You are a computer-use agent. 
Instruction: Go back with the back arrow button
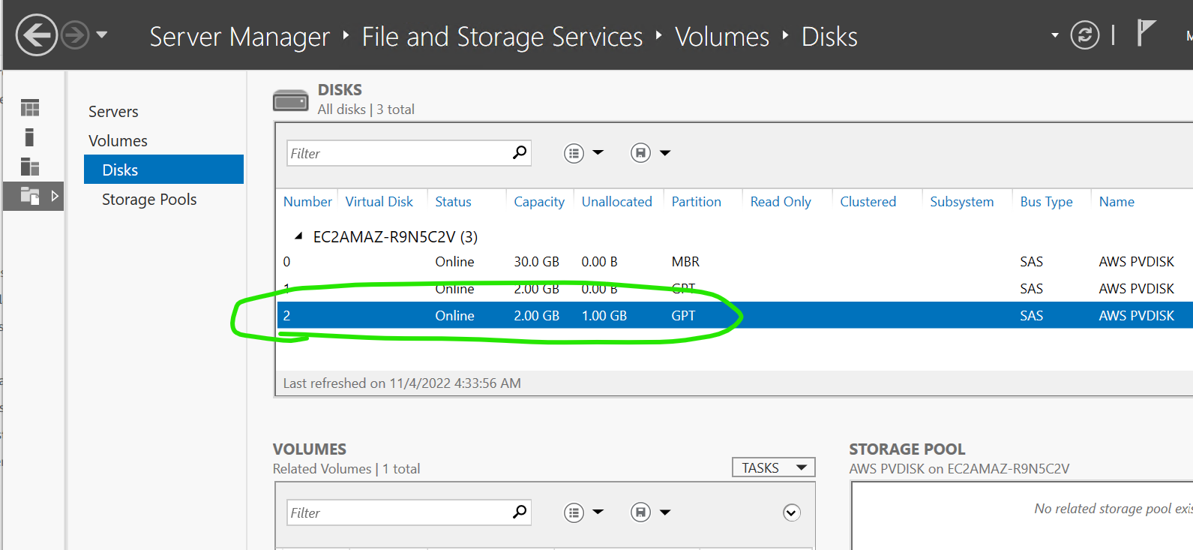(x=36, y=35)
